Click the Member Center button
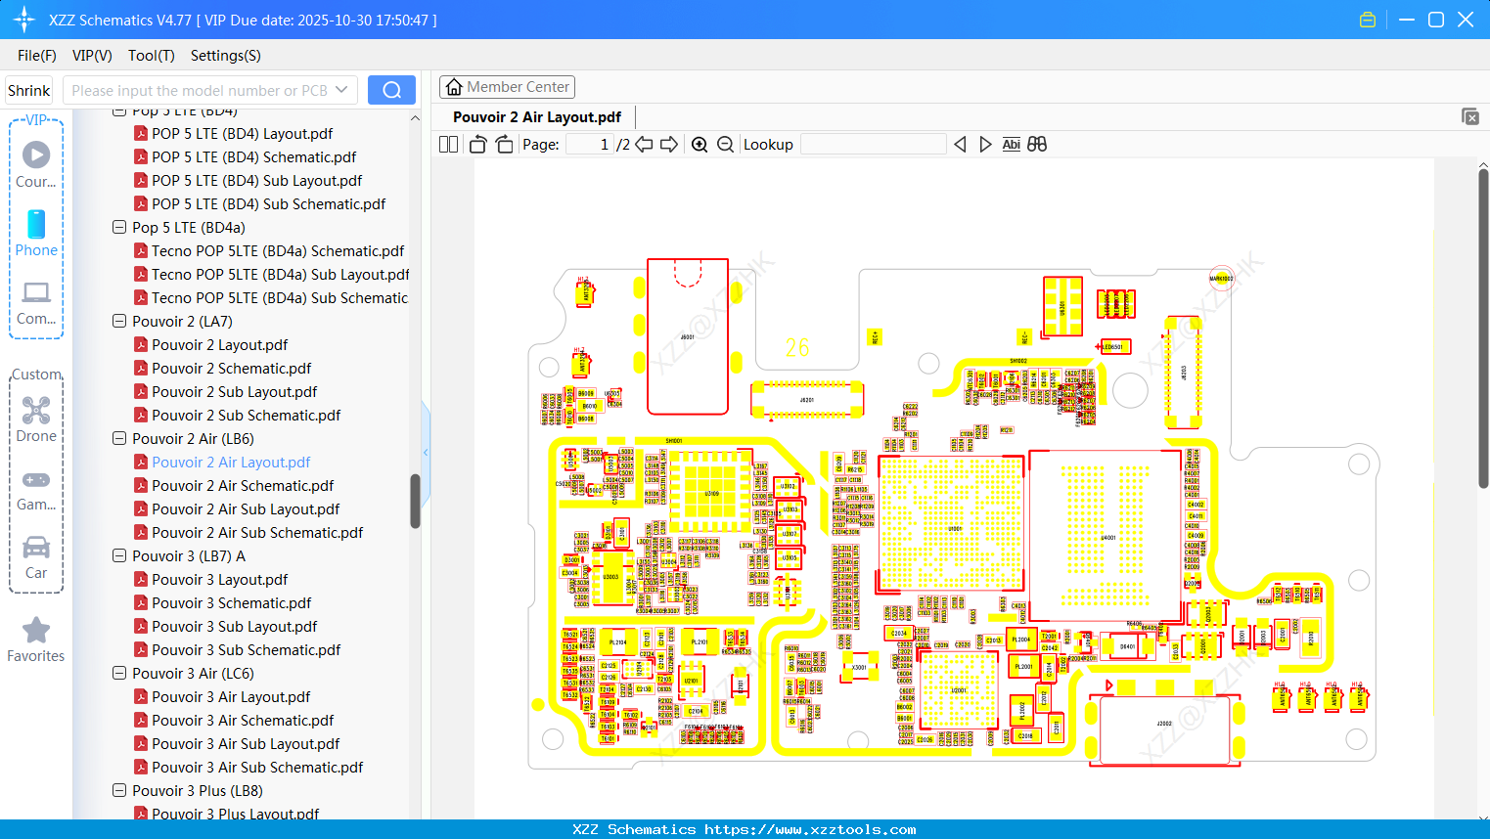 click(507, 86)
